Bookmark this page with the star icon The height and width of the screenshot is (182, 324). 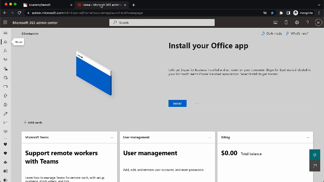pos(272,13)
